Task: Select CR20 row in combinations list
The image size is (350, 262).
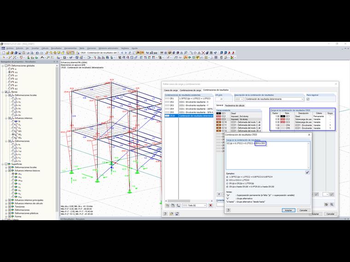Action: coord(189,116)
